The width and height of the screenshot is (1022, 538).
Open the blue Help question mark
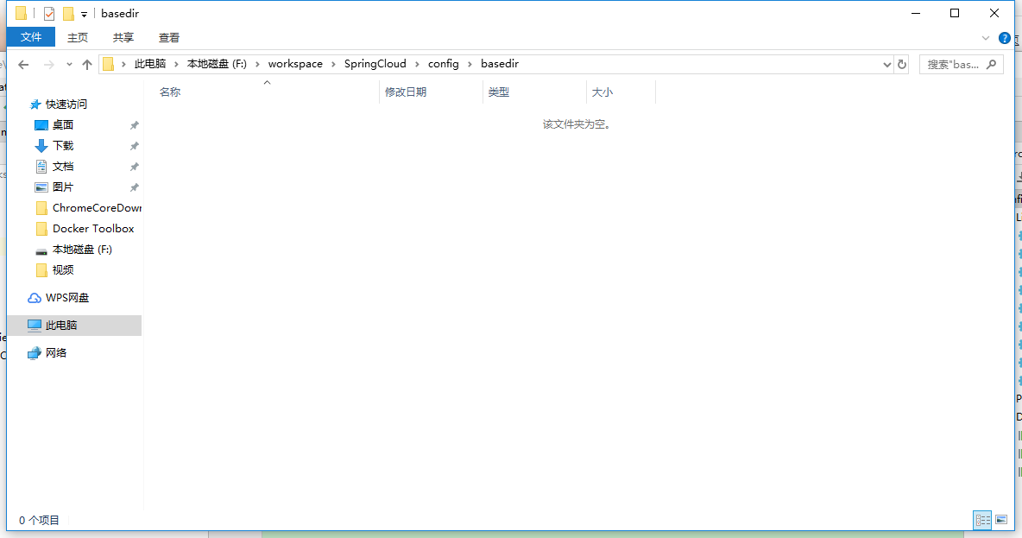pyautogui.click(x=1004, y=38)
